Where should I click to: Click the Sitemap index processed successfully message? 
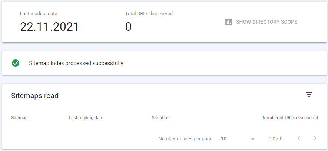pyautogui.click(x=76, y=63)
